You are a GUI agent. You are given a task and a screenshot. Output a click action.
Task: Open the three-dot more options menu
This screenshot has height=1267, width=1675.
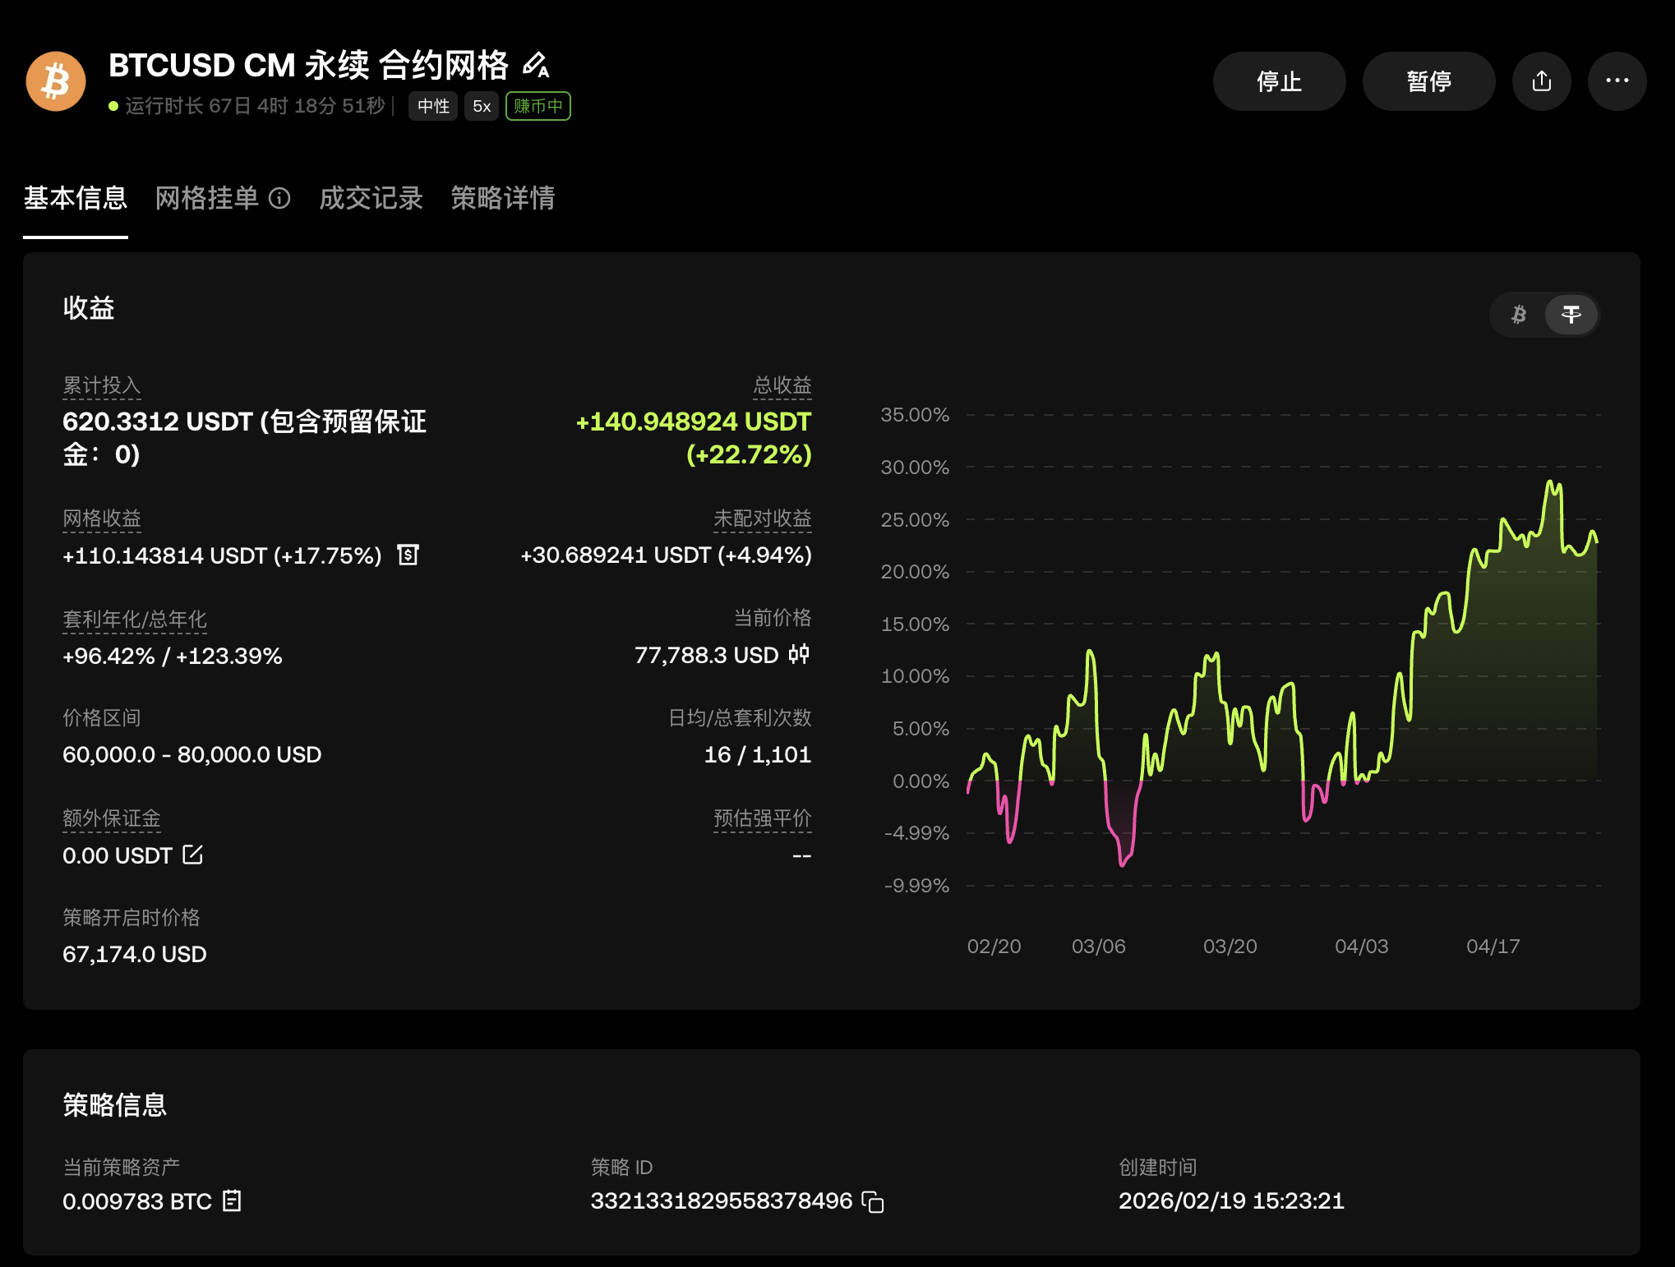[x=1617, y=81]
